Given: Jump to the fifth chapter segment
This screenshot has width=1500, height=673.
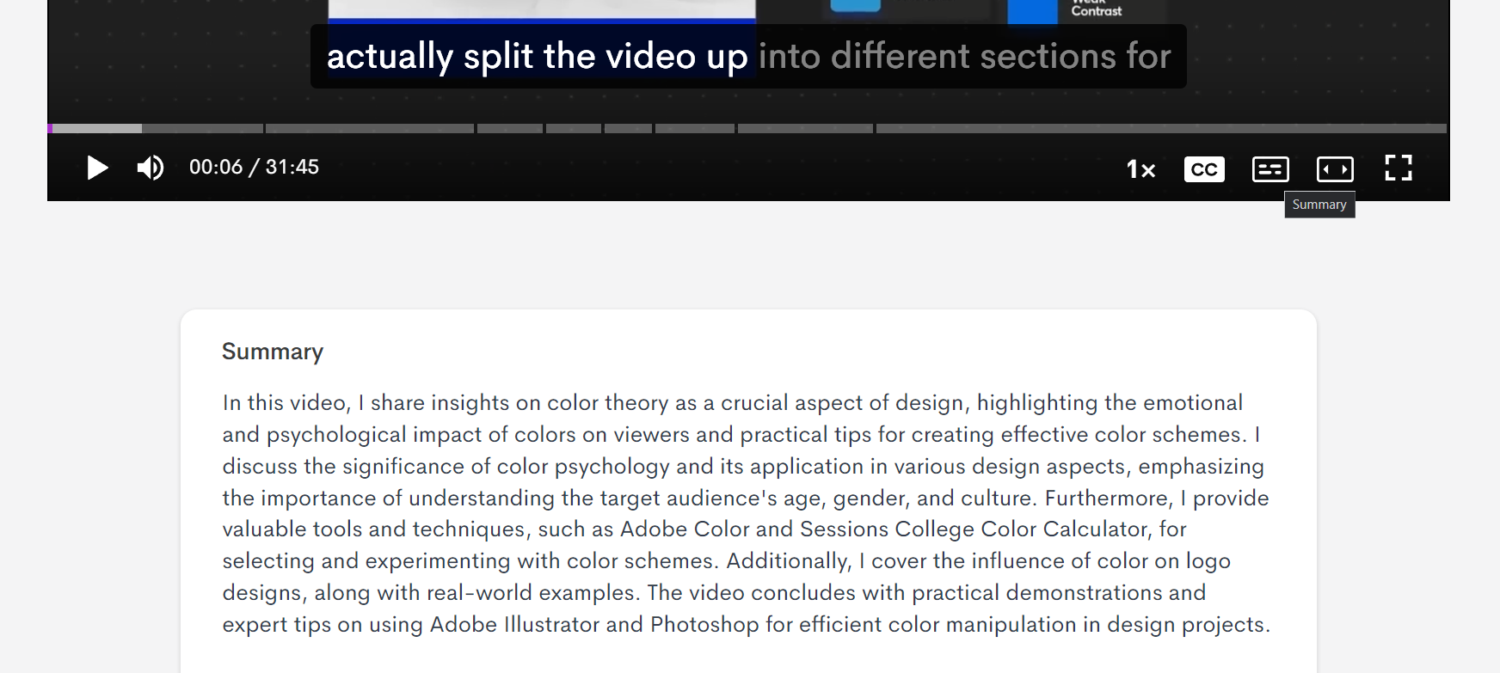Looking at the screenshot, I should 628,129.
